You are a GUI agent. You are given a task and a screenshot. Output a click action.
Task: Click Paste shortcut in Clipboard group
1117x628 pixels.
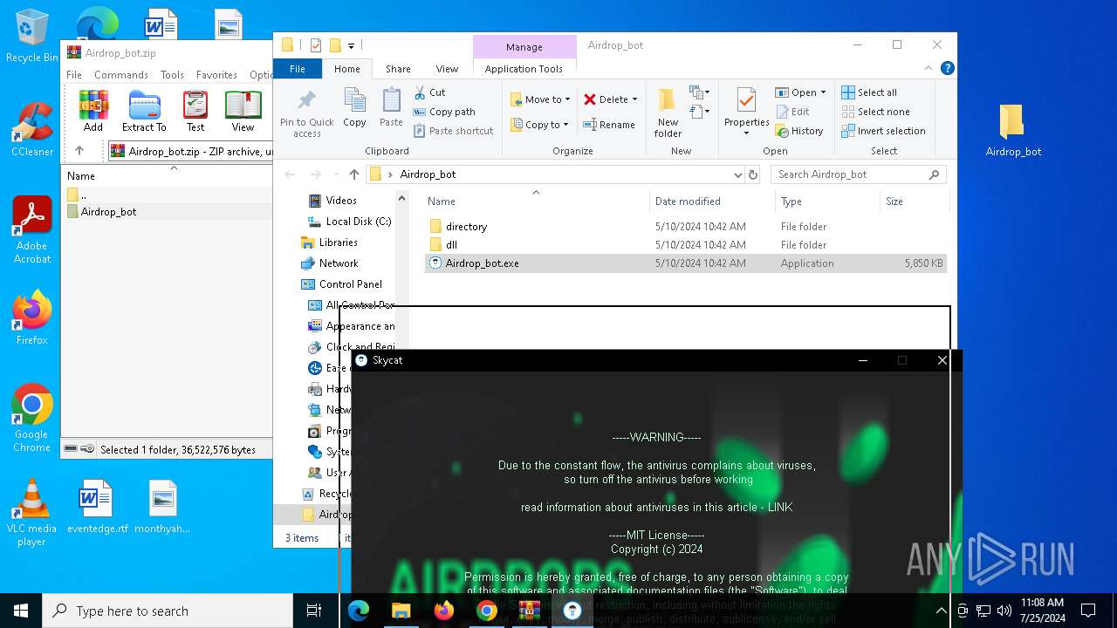pos(453,131)
